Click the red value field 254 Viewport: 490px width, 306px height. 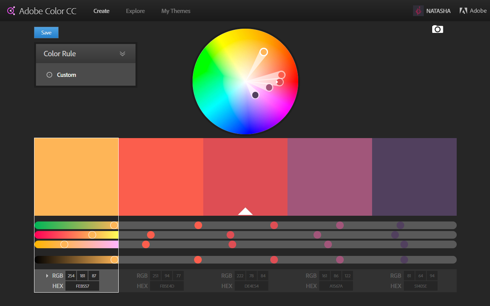point(71,276)
